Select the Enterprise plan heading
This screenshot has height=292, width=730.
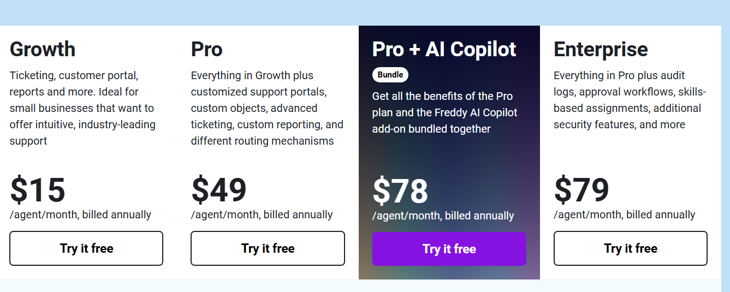[x=601, y=49]
